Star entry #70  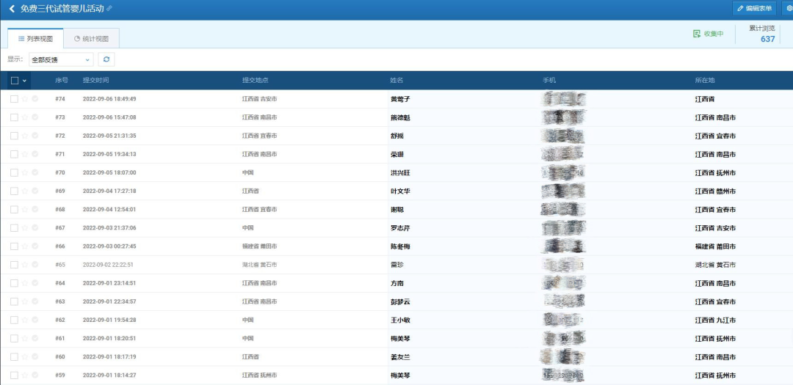[x=25, y=172]
